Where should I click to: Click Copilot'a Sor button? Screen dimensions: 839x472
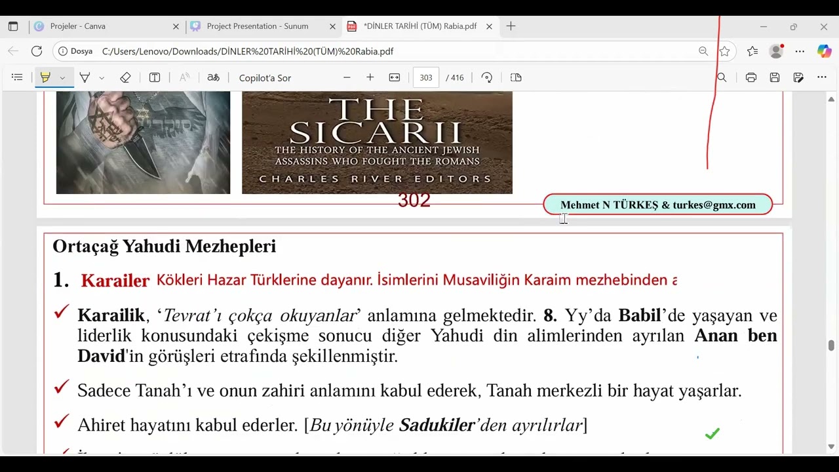tap(265, 77)
